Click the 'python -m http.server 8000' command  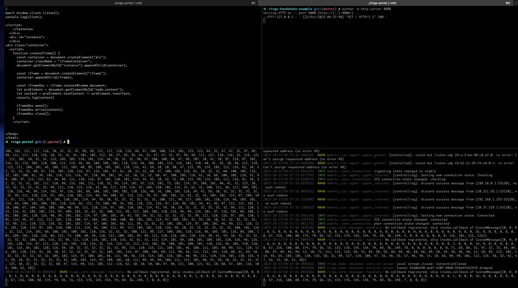366,9
